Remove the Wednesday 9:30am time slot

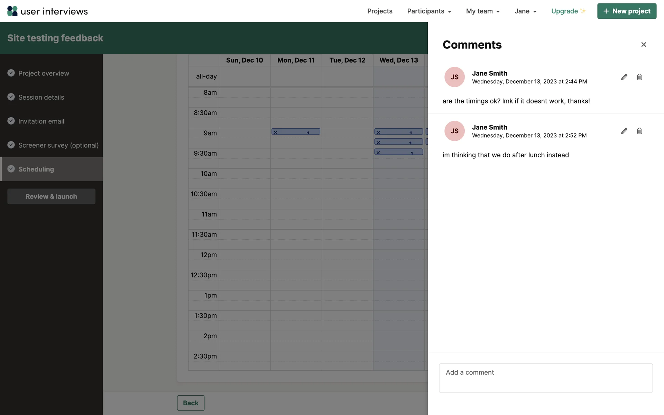tap(378, 153)
